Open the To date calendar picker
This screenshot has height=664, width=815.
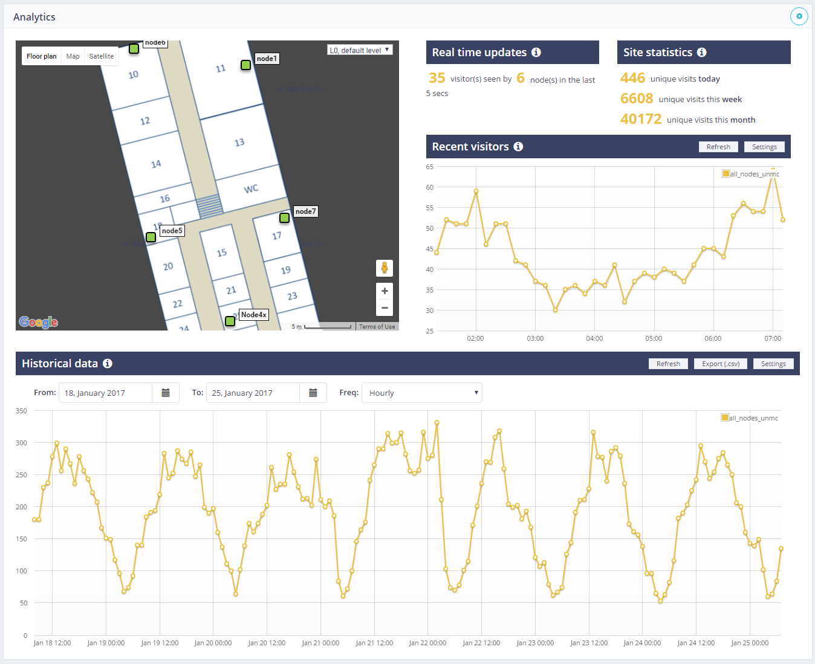[x=313, y=393]
